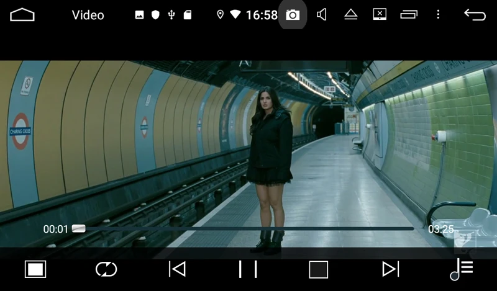Image resolution: width=497 pixels, height=291 pixels.
Task: Open the gallery image notification icon
Action: click(x=139, y=15)
